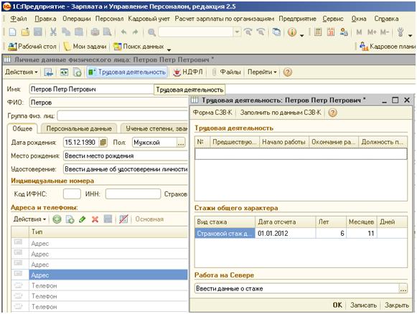The width and height of the screenshot is (417, 314).
Task: Expand Действия dropdown in Адреса и телефоны
Action: 29,219
